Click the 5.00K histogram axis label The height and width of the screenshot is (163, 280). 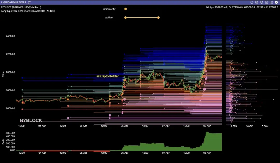tap(265, 126)
